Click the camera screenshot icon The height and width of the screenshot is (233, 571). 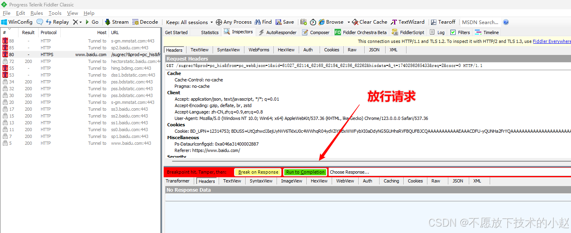(304, 22)
